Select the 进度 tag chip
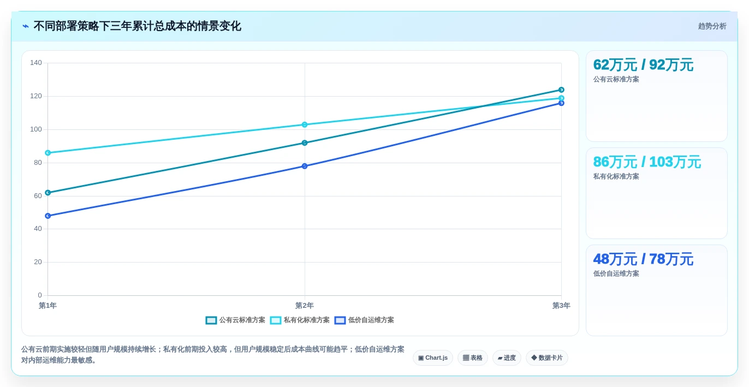This screenshot has height=387, width=749. point(507,358)
